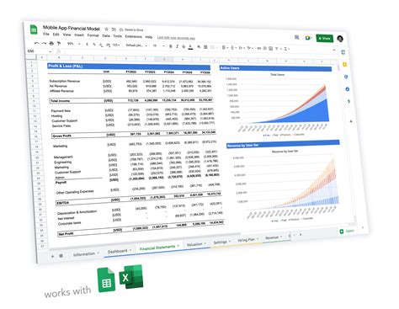
Task: Switch to the Information sheet tab
Action: click(86, 253)
